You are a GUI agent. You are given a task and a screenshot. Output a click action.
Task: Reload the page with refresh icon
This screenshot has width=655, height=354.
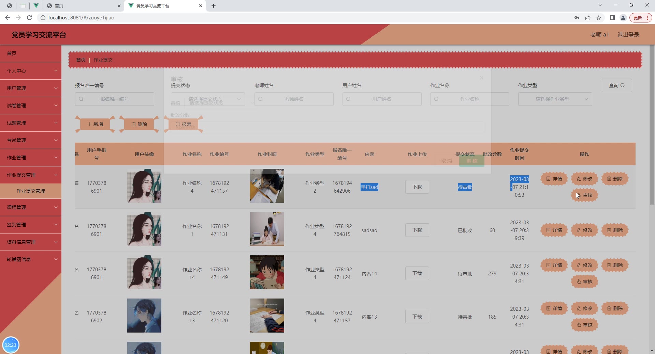29,18
